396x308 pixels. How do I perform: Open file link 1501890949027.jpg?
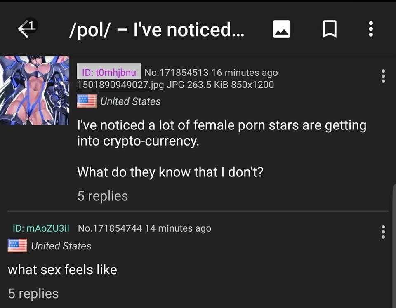coord(120,85)
